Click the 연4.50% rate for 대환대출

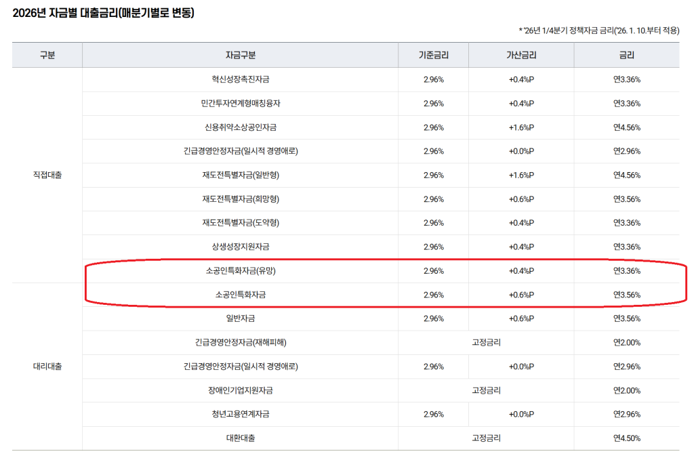point(626,438)
